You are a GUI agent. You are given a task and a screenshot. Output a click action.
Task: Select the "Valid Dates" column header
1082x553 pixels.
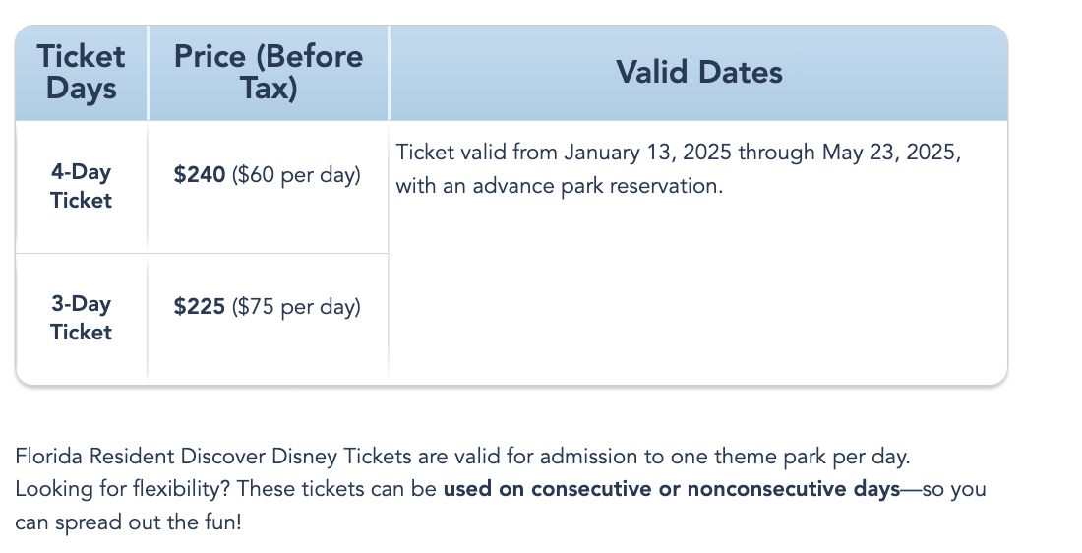pyautogui.click(x=698, y=72)
